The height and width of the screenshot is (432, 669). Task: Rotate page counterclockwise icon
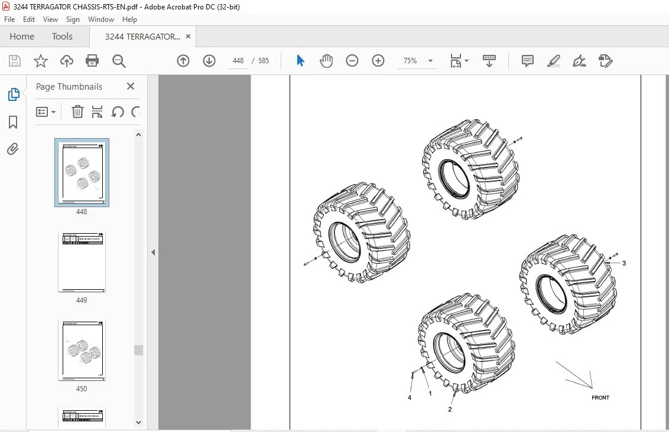[x=118, y=112]
